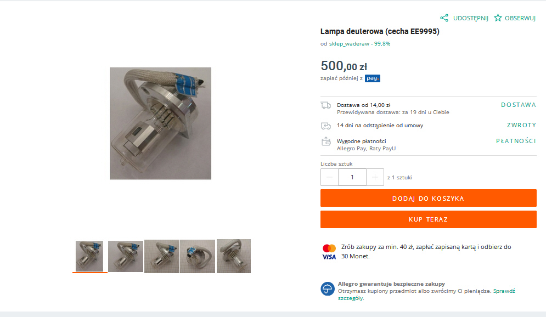Open the DOSTAWA details section
This screenshot has height=317, width=546.
(519, 105)
